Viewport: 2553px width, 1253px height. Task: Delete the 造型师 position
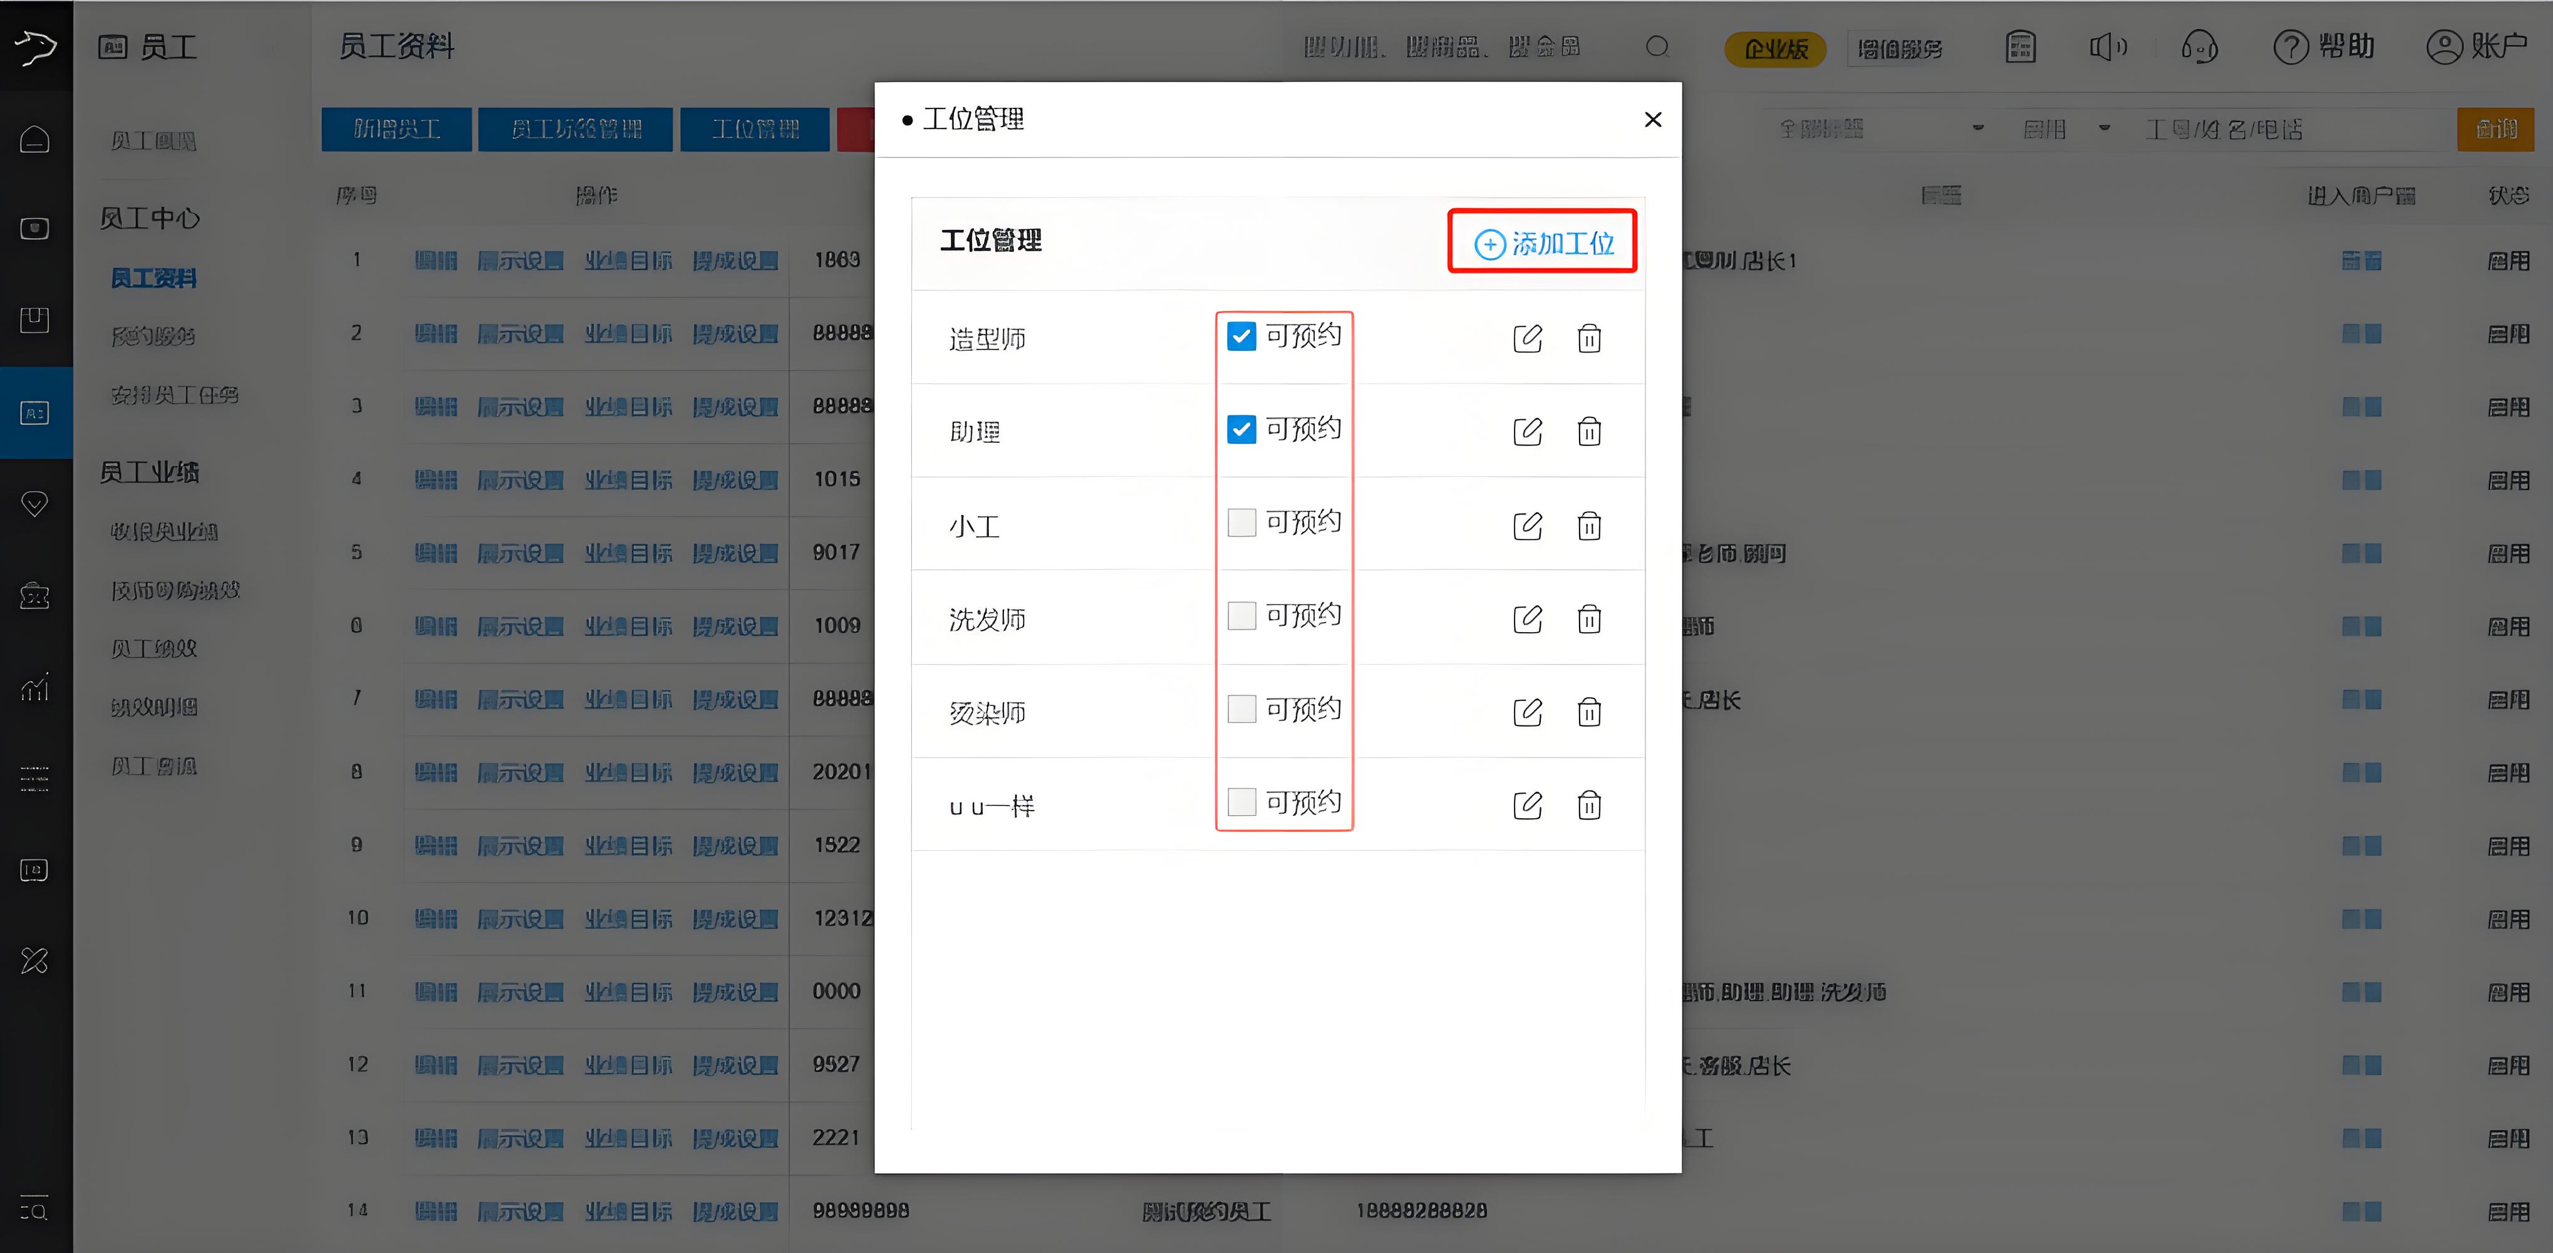[1588, 338]
